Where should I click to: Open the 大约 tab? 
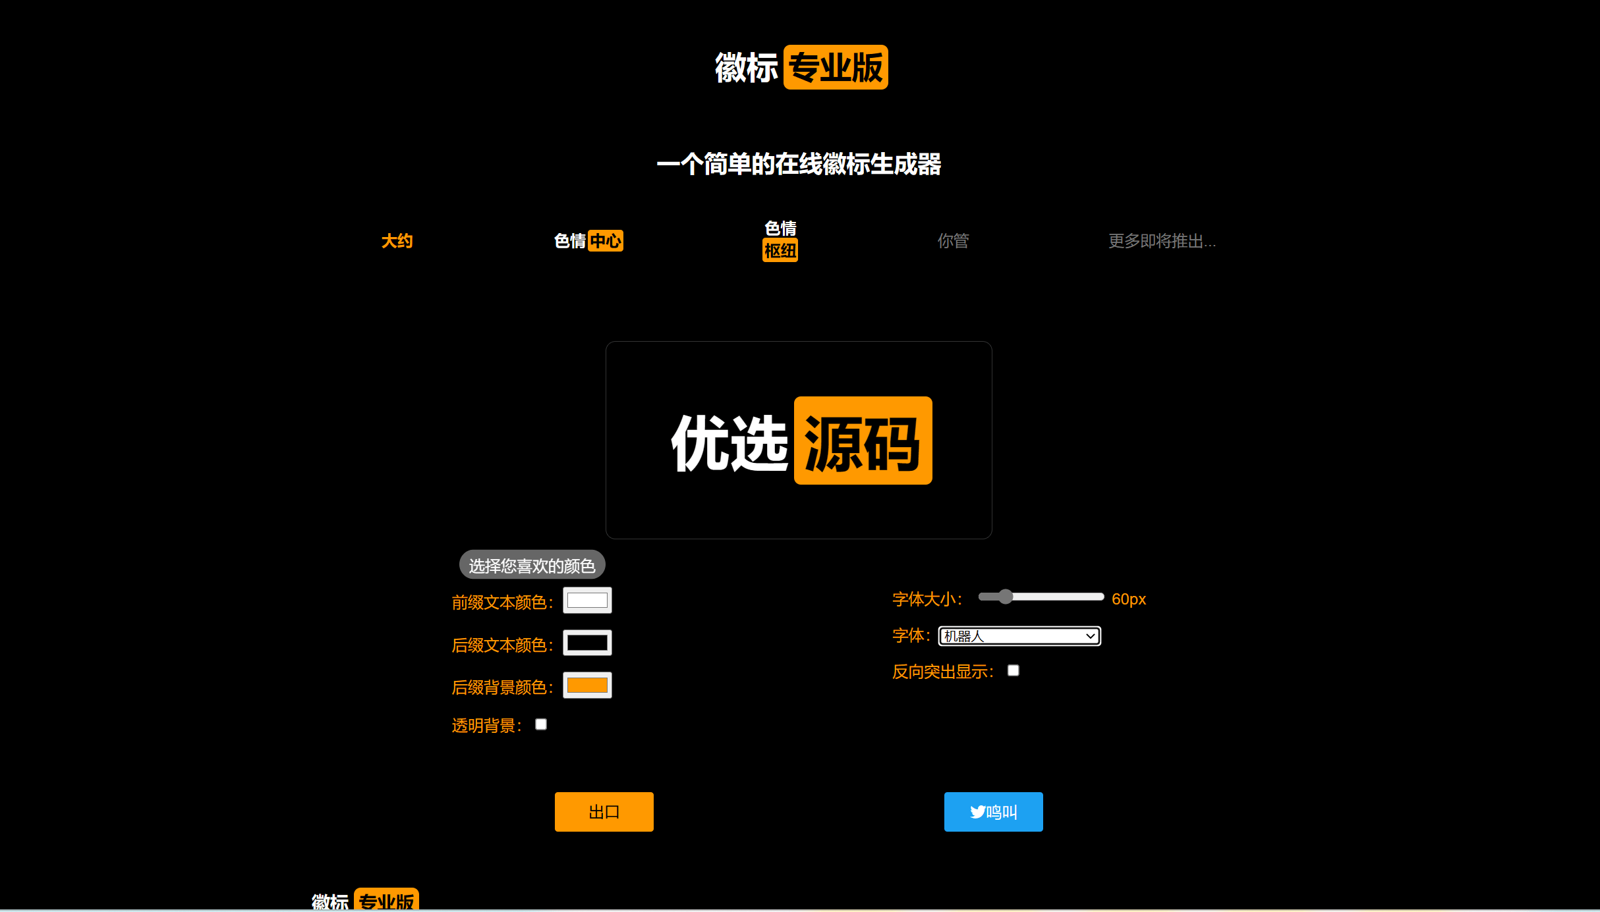click(x=397, y=241)
